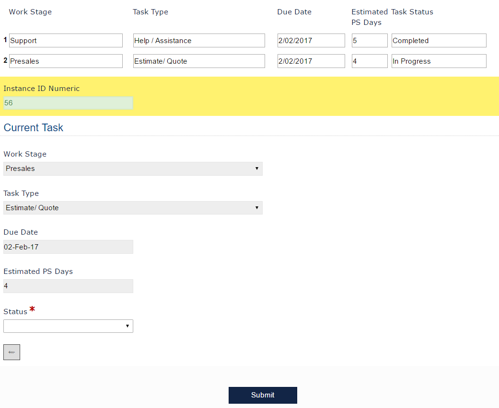Click the Due Date field showing 02-Feb-17
This screenshot has width=499, height=408.
68,247
